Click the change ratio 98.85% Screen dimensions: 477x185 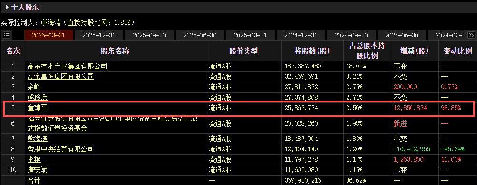pos(451,108)
